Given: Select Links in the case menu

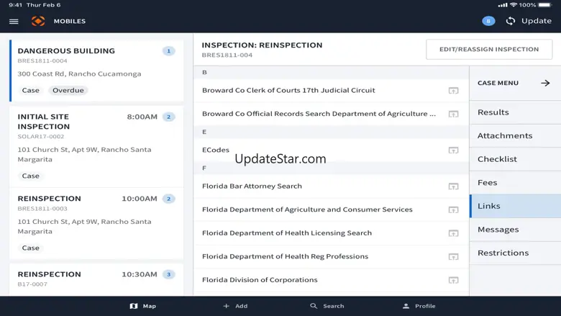Looking at the screenshot, I should pyautogui.click(x=515, y=206).
